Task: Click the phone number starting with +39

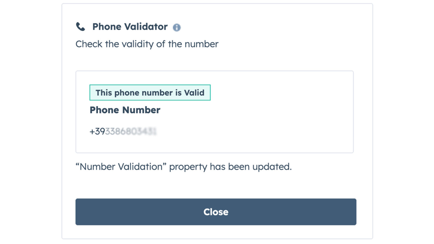Action: point(123,131)
